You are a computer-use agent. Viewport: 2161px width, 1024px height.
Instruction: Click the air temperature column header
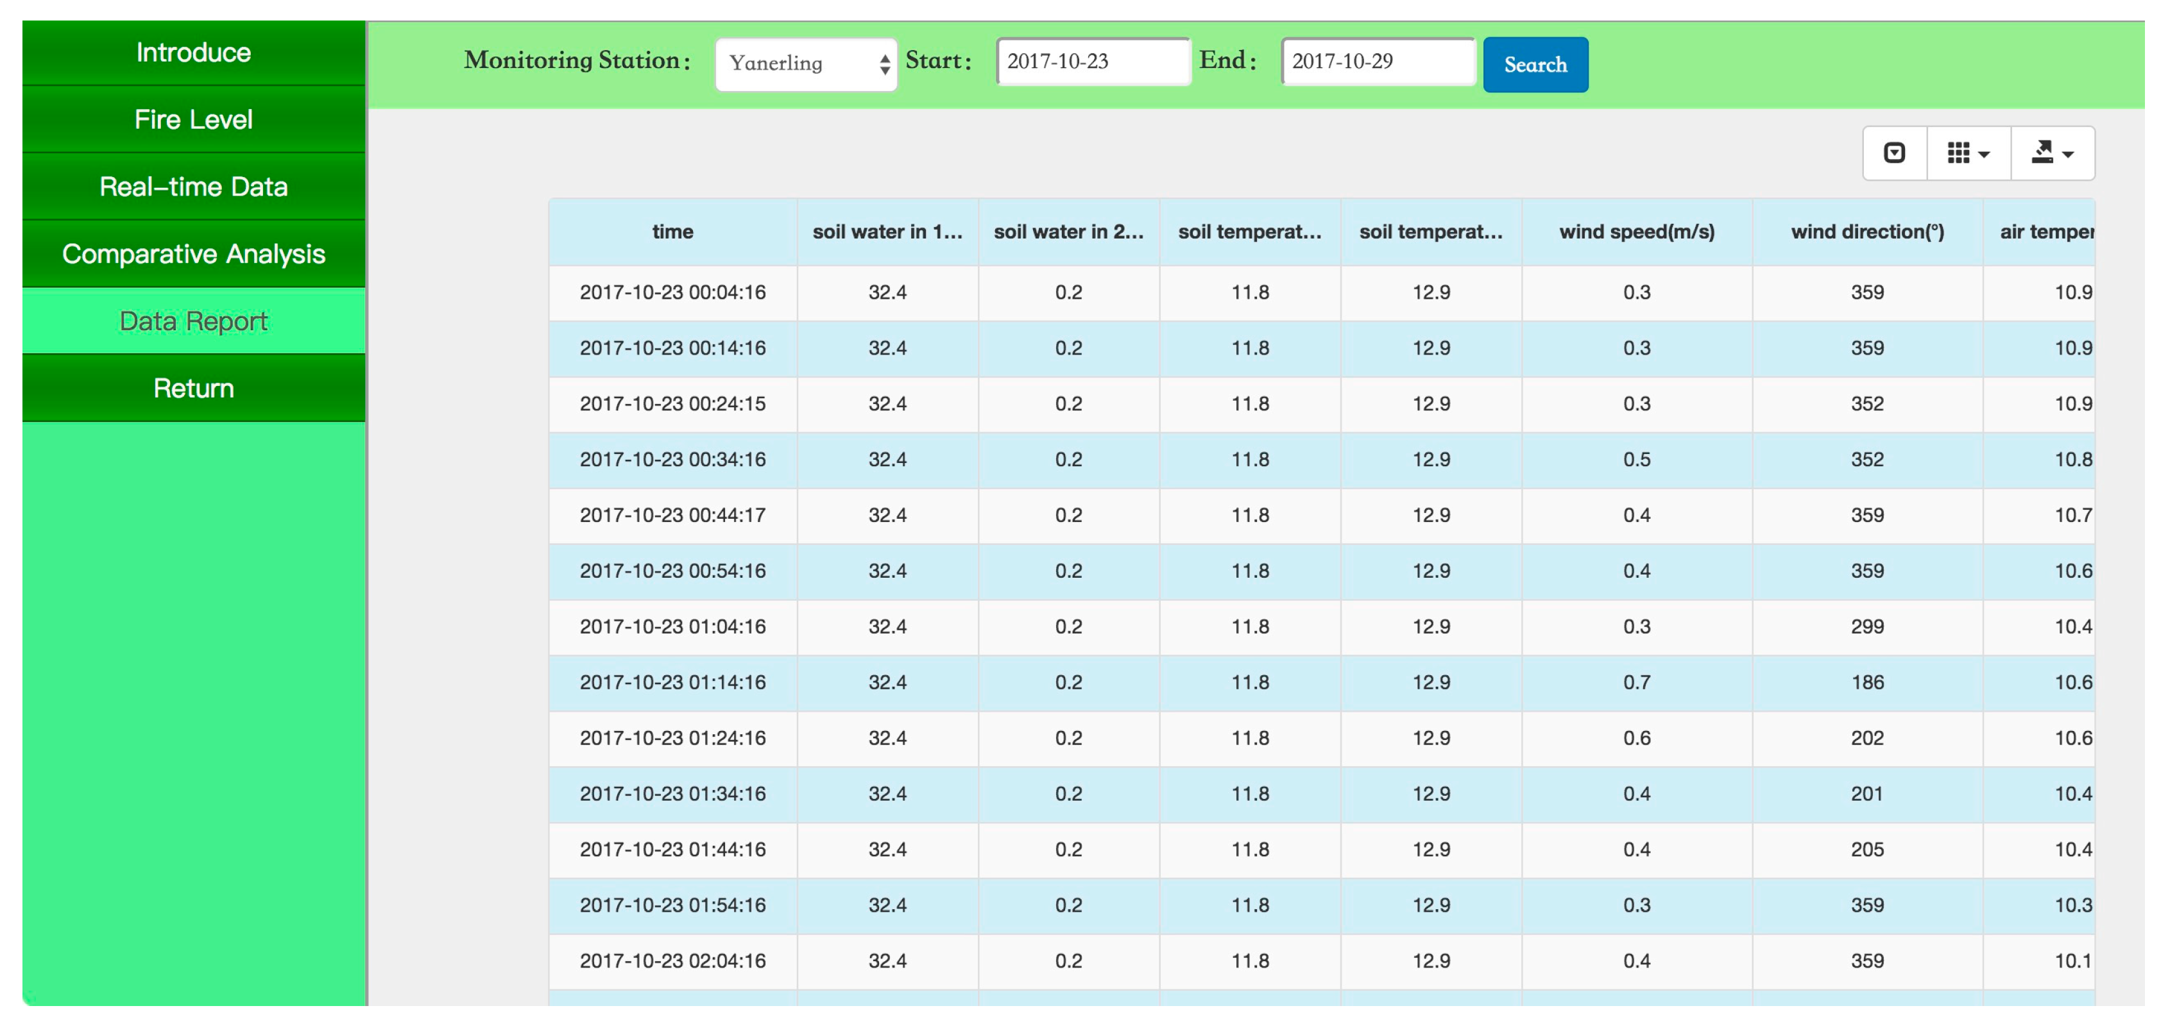2044,231
